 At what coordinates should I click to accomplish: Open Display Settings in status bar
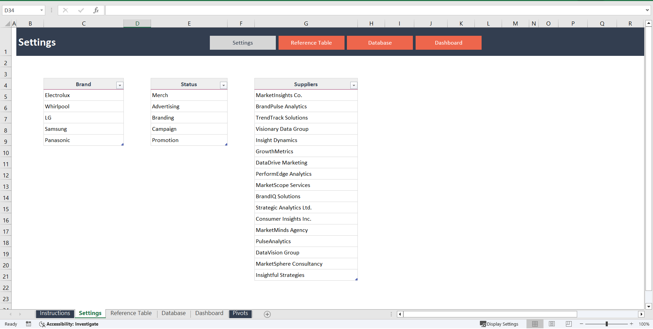click(499, 324)
